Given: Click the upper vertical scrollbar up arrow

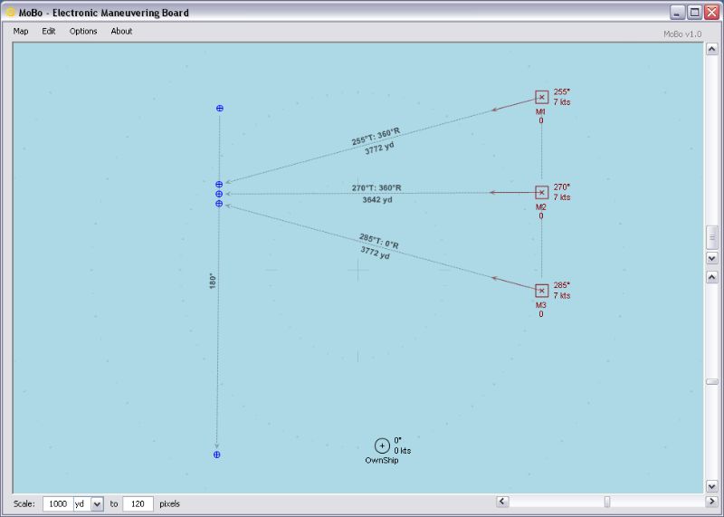Looking at the screenshot, I should pos(712,49).
